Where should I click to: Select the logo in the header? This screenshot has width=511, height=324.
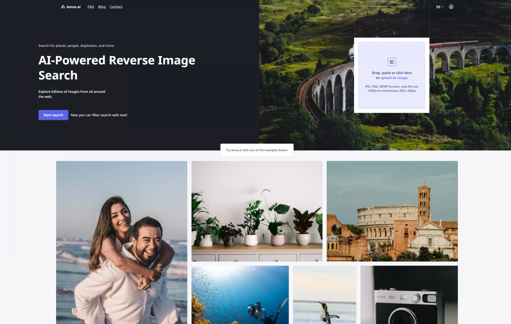[70, 6]
